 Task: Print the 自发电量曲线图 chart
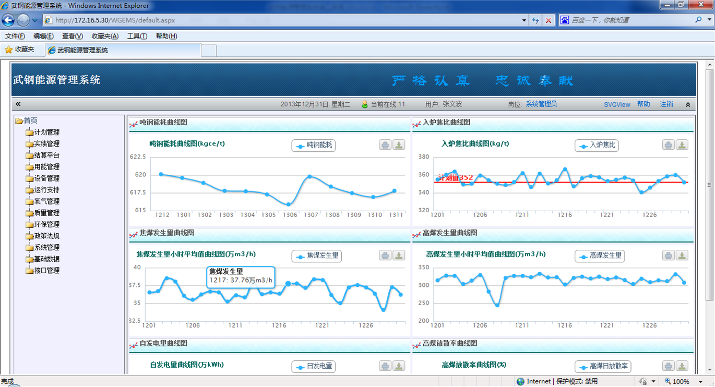[x=385, y=366]
